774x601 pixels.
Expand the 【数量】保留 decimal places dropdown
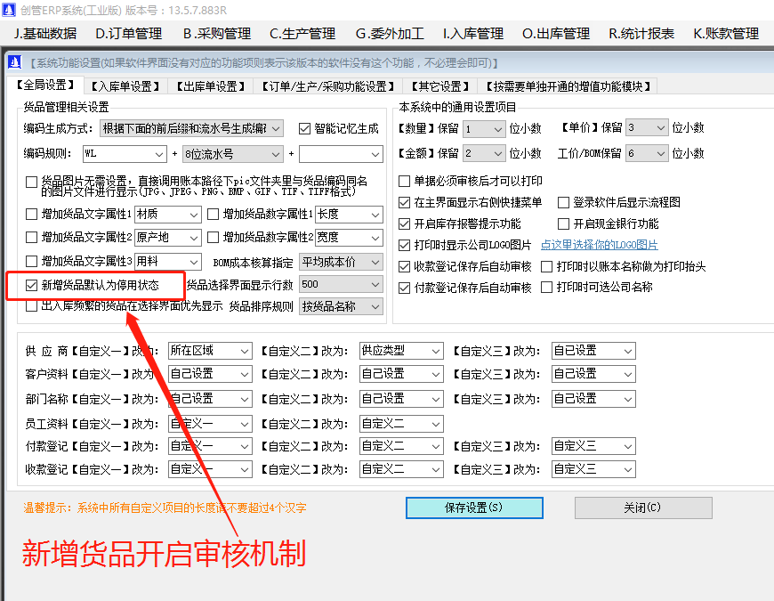click(484, 127)
